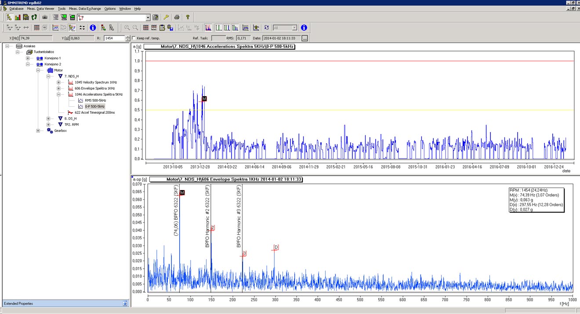Click the M marker on trend chart
Viewport: 580px width, 314px height.
pyautogui.click(x=204, y=99)
